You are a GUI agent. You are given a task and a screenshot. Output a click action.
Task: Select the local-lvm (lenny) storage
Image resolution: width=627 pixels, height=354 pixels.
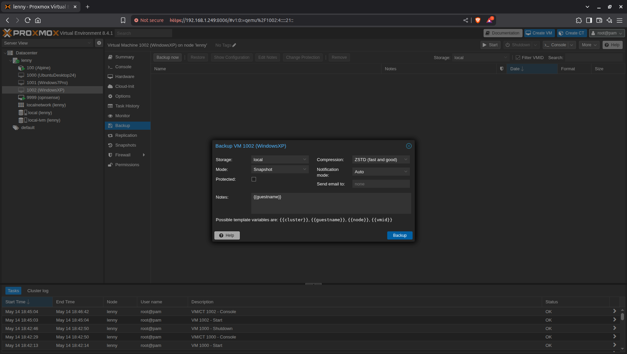coord(44,120)
